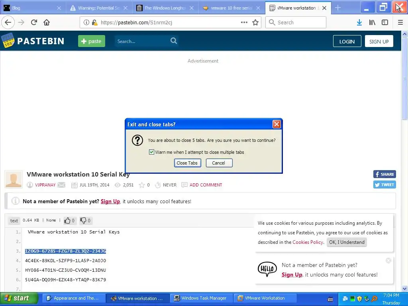Image resolution: width=408 pixels, height=306 pixels.
Task: Share the paste on Facebook
Action: tap(384, 175)
